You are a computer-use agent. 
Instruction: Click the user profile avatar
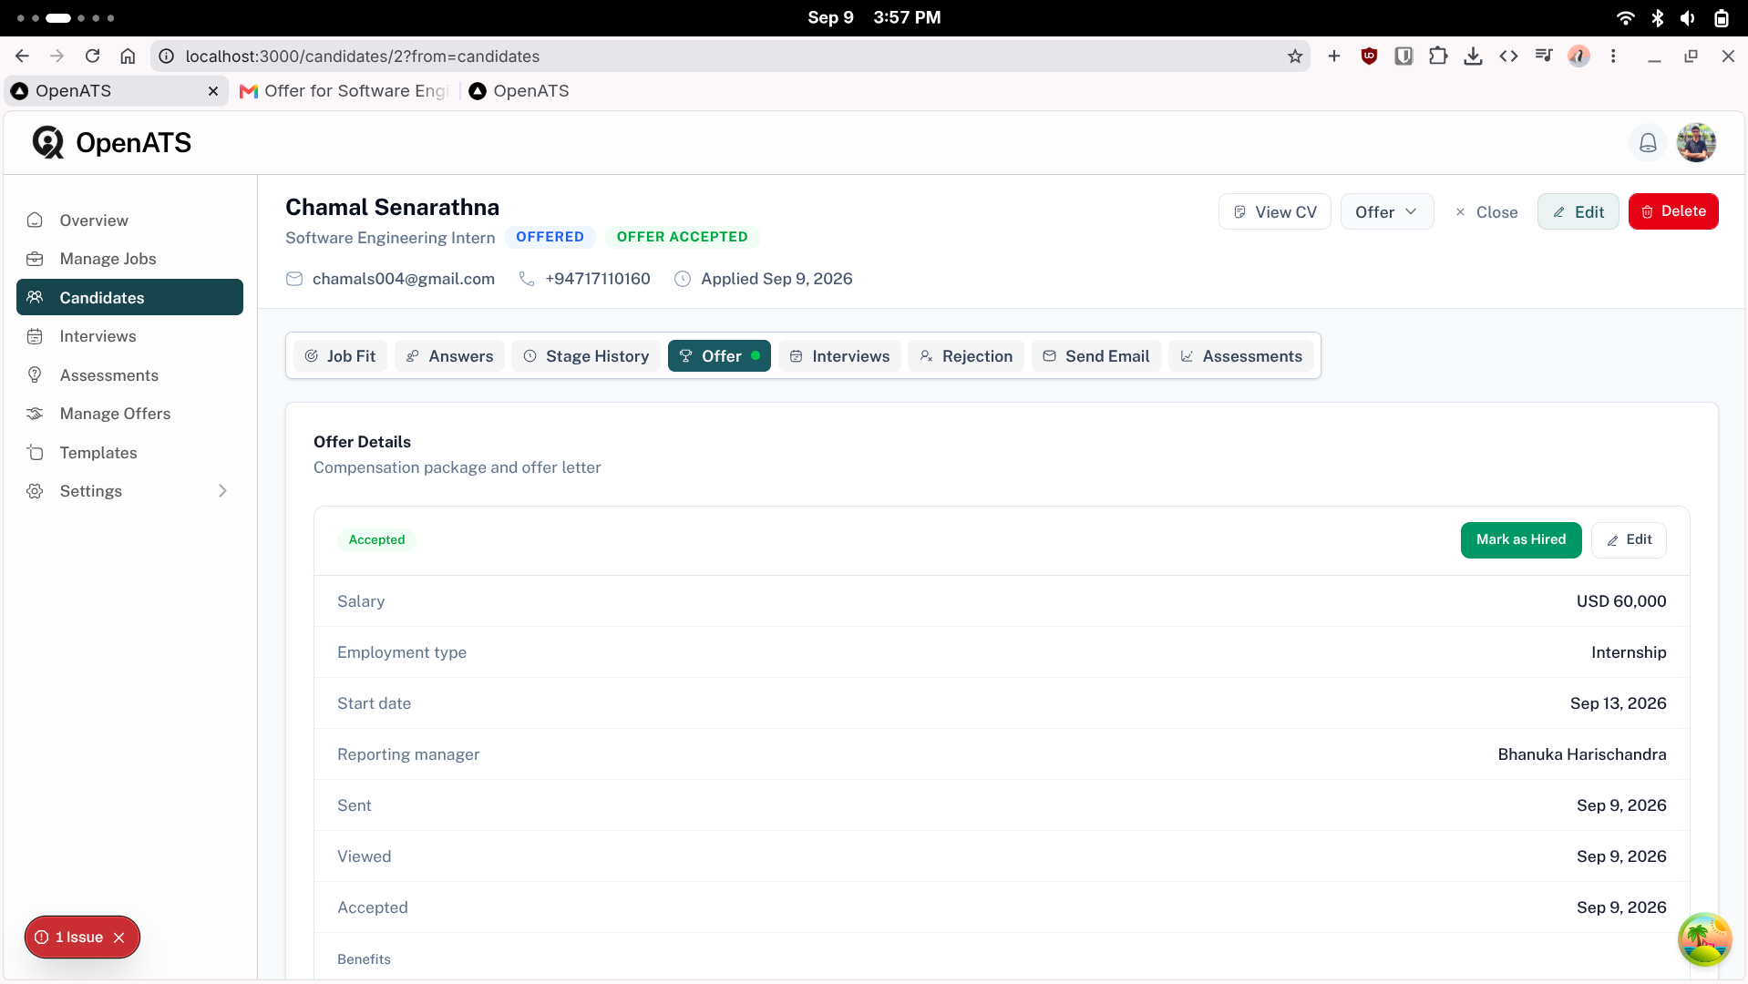pos(1696,143)
